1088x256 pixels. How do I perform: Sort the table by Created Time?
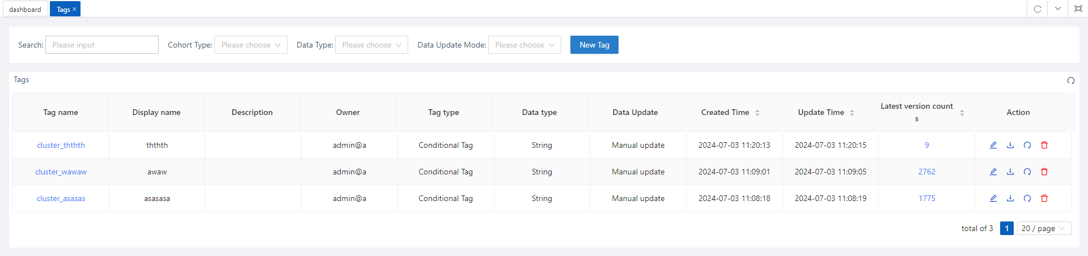(x=757, y=113)
